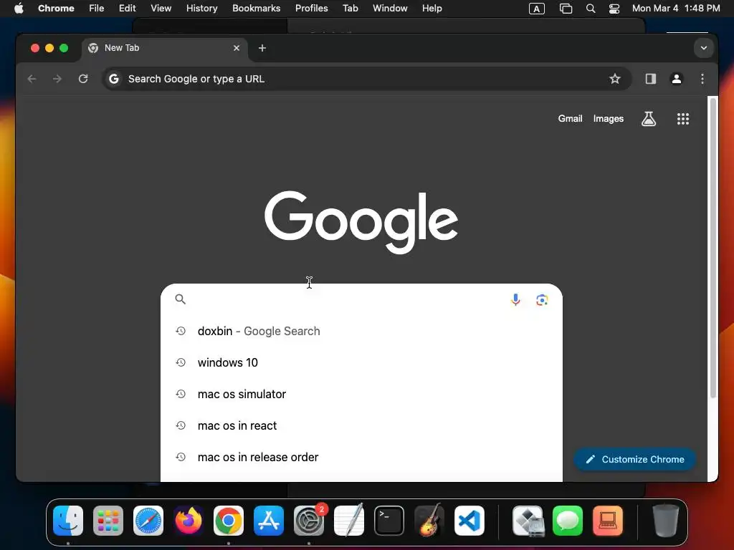Open Control Center in menu bar
The height and width of the screenshot is (550, 734).
pos(614,9)
